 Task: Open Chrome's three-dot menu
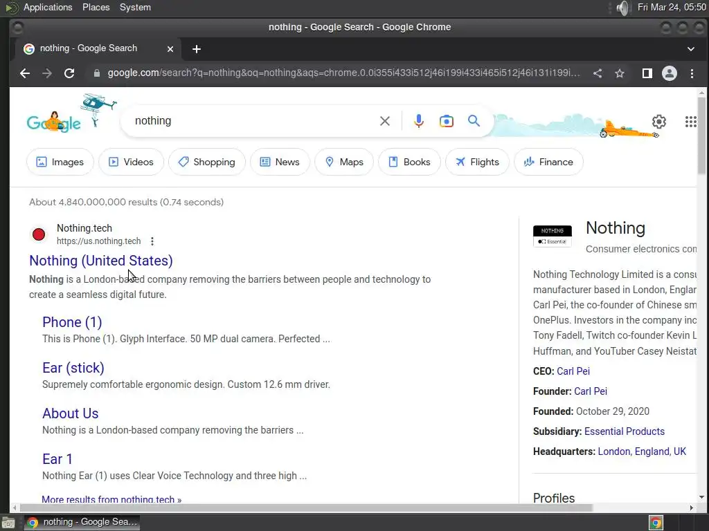692,73
